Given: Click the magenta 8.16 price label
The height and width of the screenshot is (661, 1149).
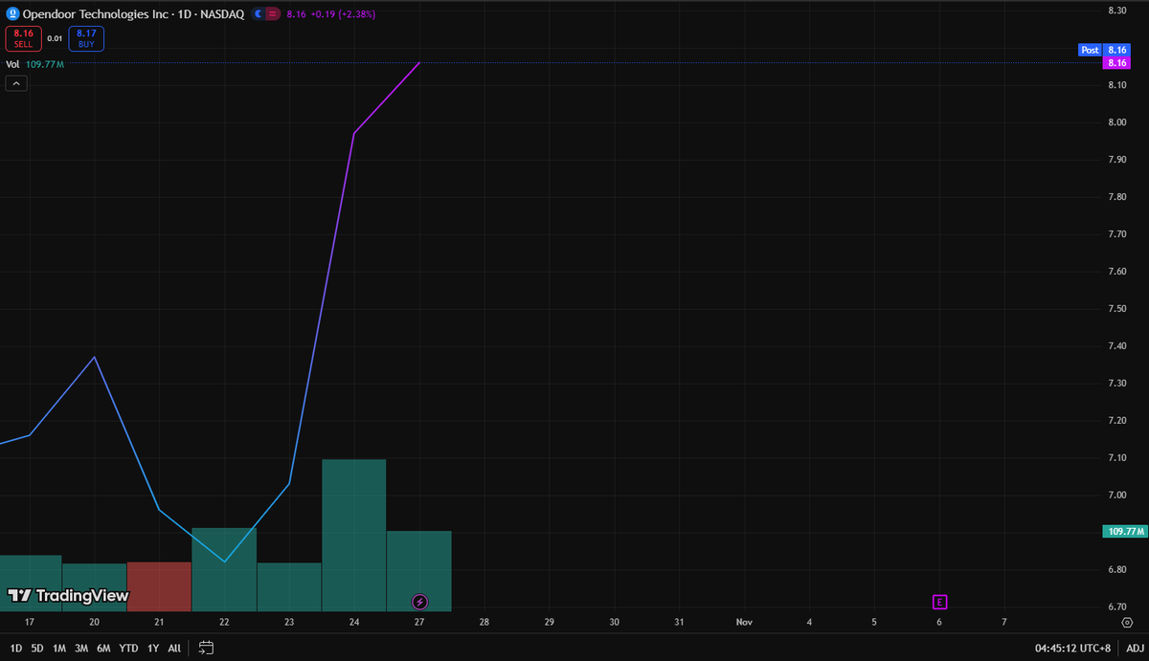Looking at the screenshot, I should pos(1118,63).
